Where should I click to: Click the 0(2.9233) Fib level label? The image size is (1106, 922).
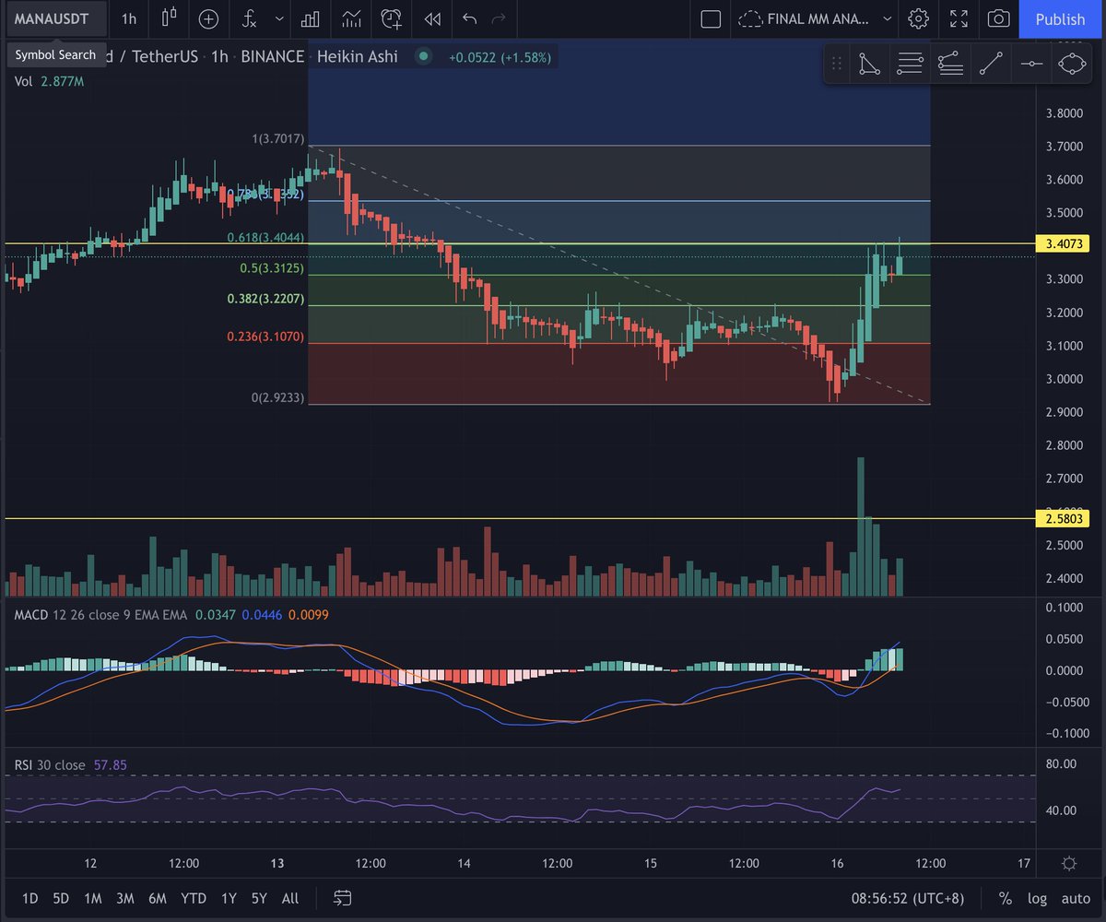pyautogui.click(x=278, y=398)
